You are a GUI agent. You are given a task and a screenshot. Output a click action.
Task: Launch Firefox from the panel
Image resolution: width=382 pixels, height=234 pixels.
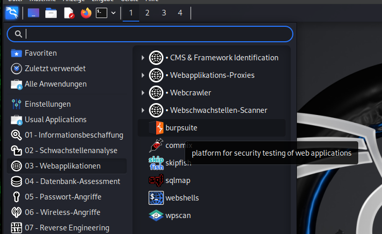point(86,13)
